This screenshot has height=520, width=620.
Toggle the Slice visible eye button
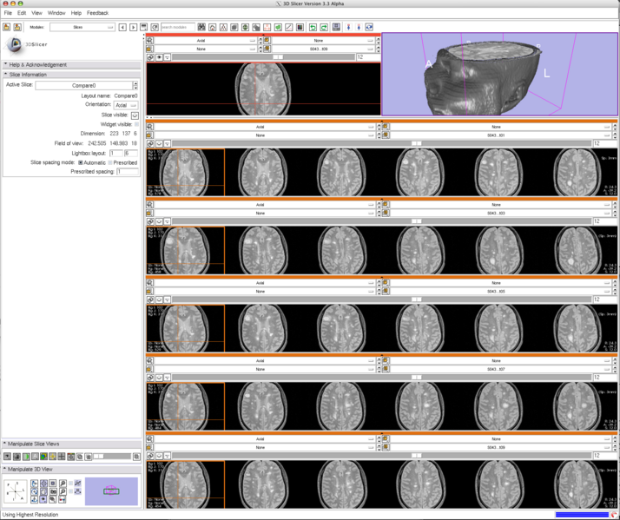135,115
